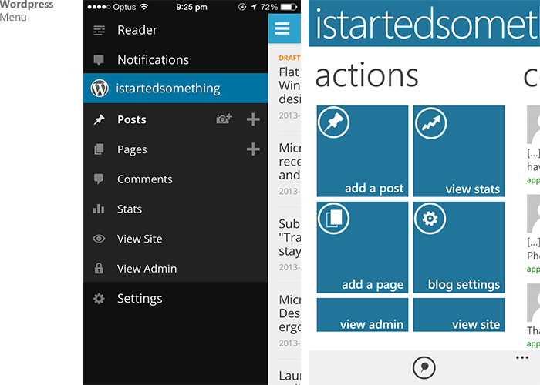Viewport: 540px width, 385px height.
Task: Go to Comments in the menu
Action: (176, 179)
